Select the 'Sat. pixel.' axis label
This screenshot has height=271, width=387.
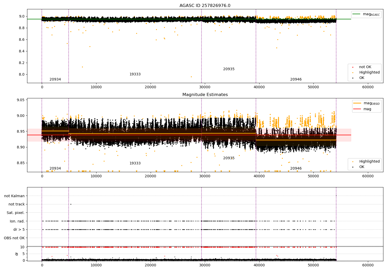(x=15, y=213)
